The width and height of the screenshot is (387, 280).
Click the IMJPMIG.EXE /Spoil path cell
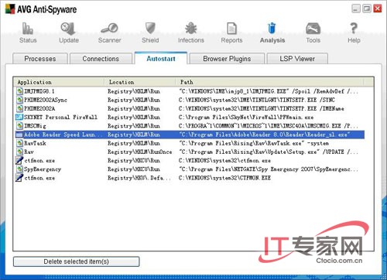[269, 91]
